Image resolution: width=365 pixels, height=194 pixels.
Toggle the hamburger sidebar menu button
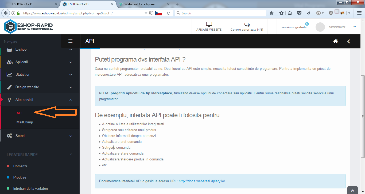pos(71,41)
